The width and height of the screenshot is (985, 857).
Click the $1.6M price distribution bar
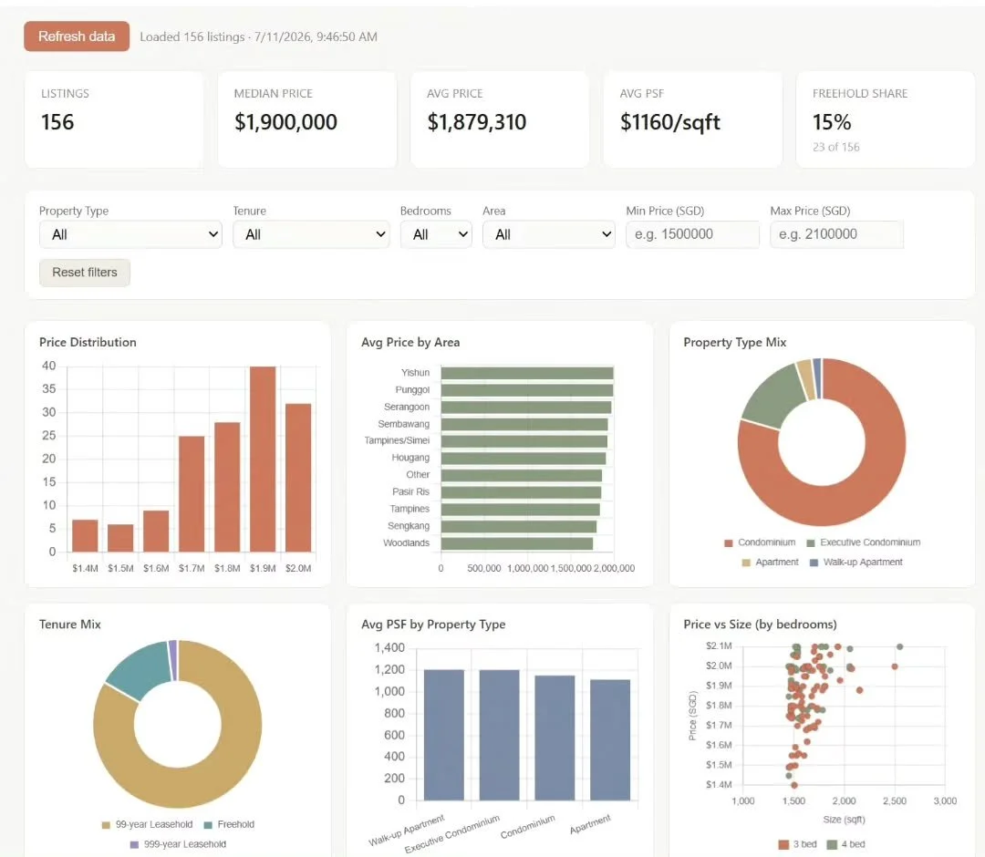click(156, 532)
